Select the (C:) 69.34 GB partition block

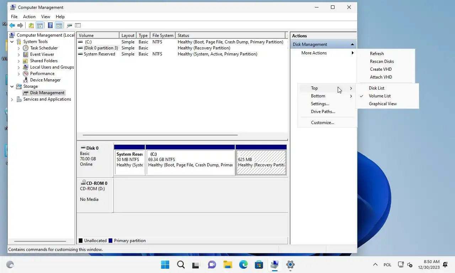[191, 162]
